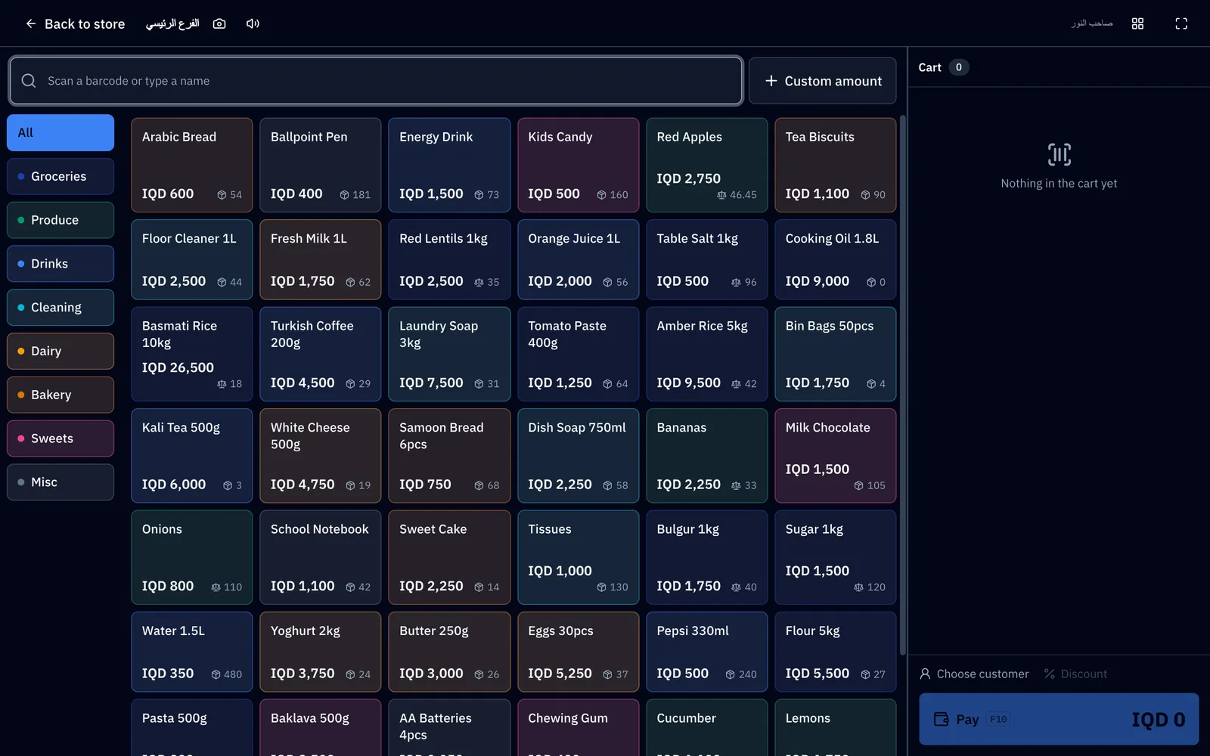Add Milk Chocolate product to cart
This screenshot has height=756, width=1210.
pyautogui.click(x=835, y=456)
